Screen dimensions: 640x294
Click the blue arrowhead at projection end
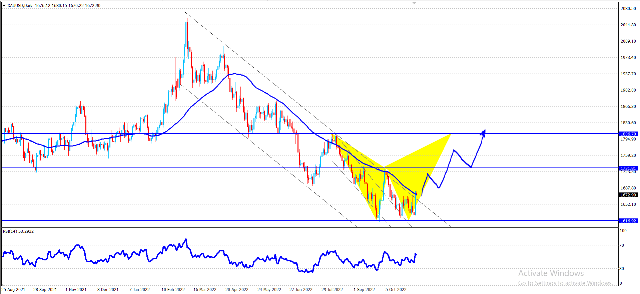pyautogui.click(x=483, y=133)
